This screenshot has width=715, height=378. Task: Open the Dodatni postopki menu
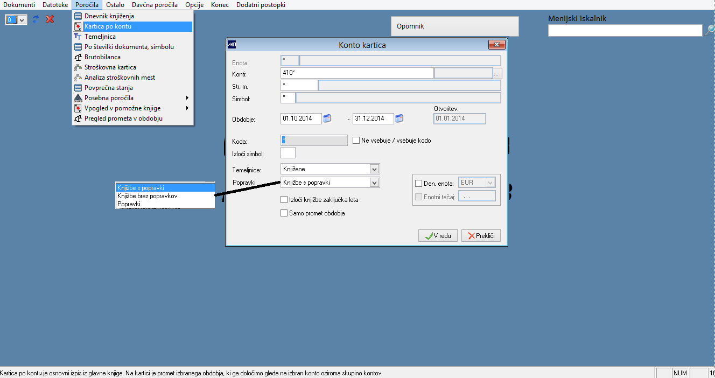click(261, 5)
